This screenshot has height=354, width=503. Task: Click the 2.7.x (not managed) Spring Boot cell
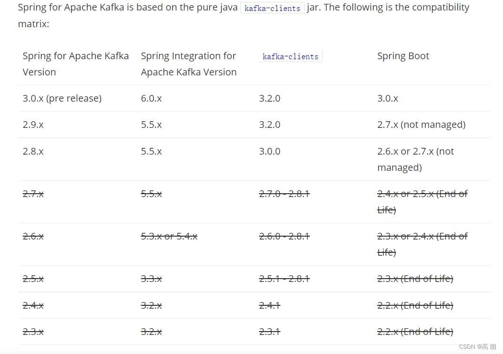(421, 125)
